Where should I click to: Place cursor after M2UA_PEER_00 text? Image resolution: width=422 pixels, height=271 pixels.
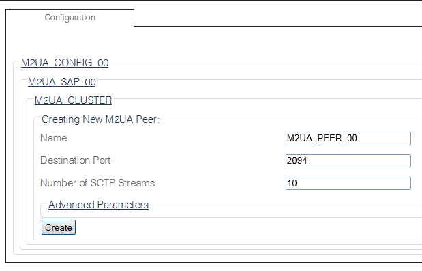359,139
